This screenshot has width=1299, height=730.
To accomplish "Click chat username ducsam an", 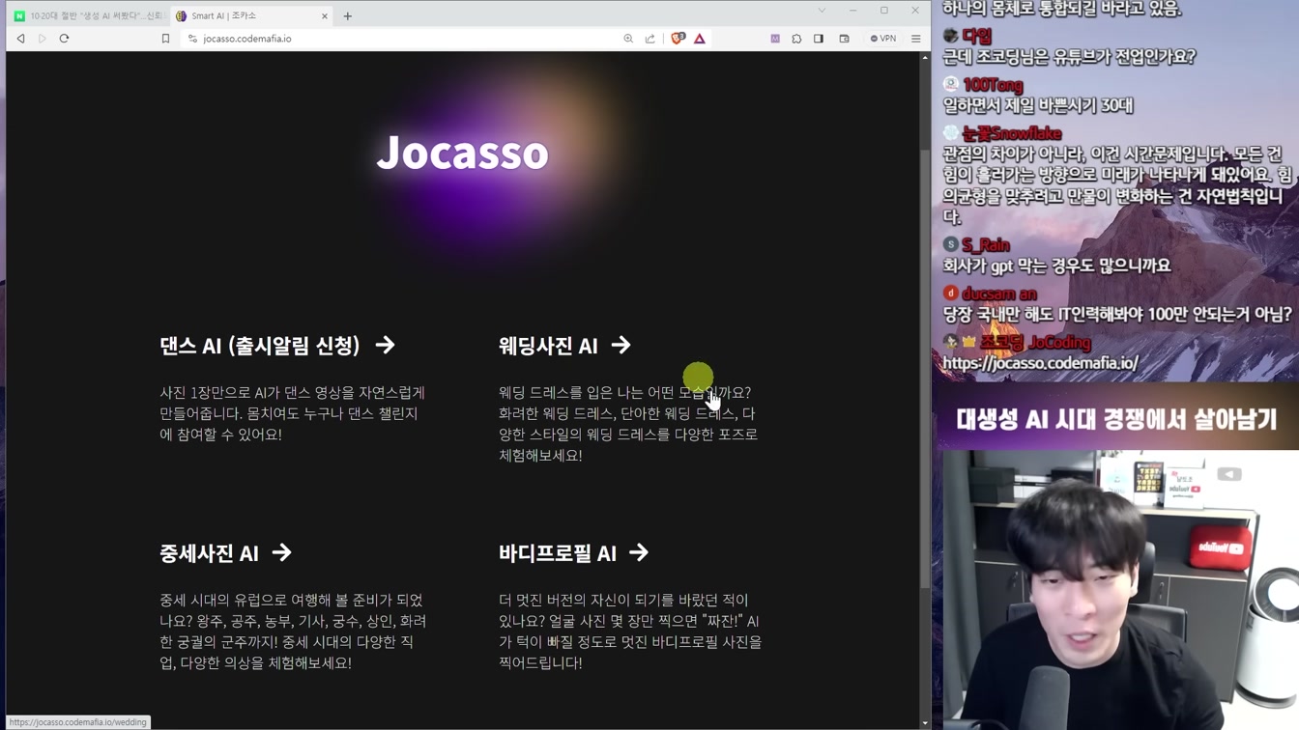I will point(999,294).
